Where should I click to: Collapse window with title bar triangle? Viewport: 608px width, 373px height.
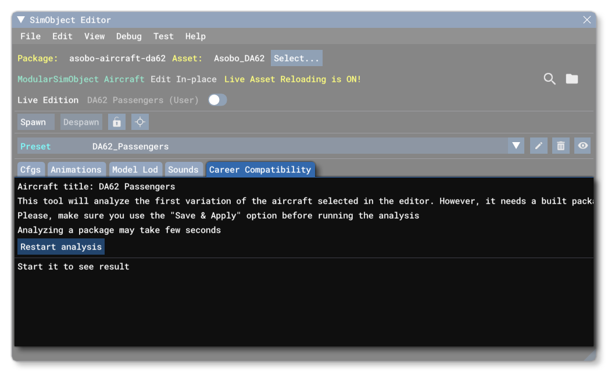tap(22, 20)
